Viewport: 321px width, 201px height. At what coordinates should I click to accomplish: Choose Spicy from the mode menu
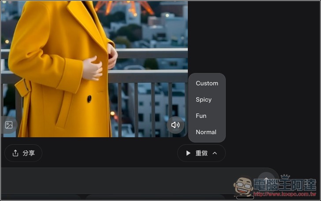[x=204, y=99]
